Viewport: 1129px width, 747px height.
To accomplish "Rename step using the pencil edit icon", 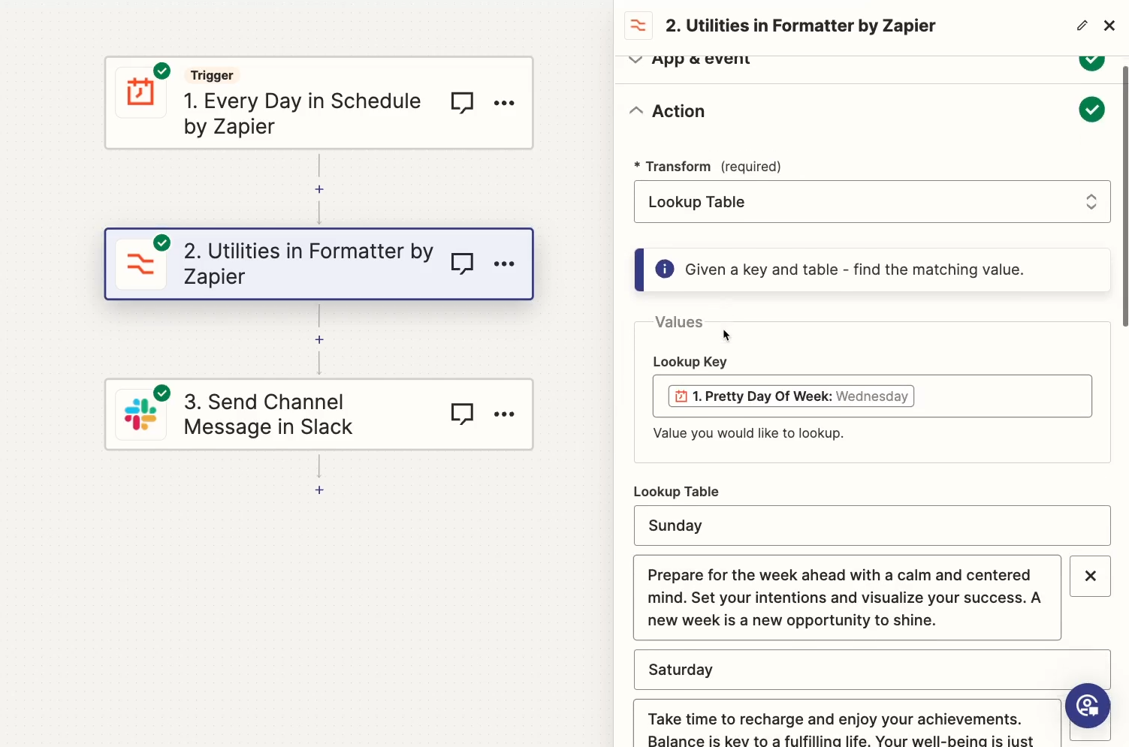I will pos(1082,26).
